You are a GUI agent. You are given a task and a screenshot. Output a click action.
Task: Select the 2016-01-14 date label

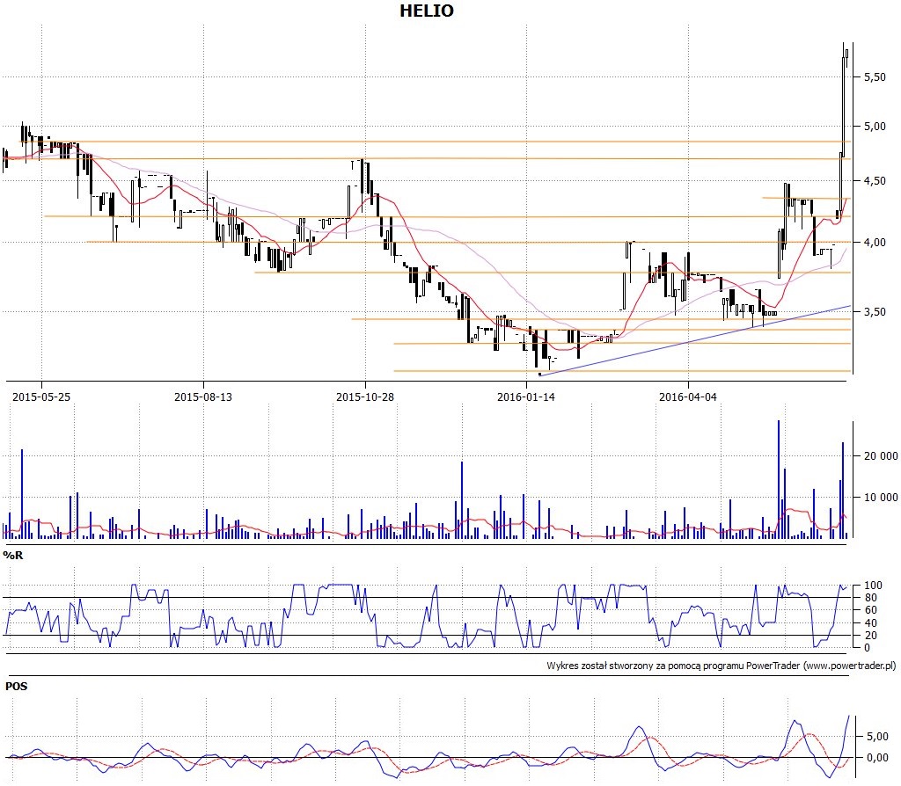tap(526, 397)
